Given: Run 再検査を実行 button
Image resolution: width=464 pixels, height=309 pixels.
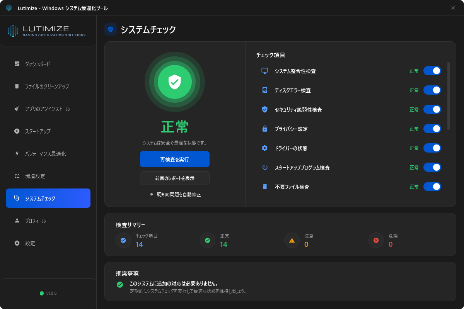Looking at the screenshot, I should click(x=175, y=159).
